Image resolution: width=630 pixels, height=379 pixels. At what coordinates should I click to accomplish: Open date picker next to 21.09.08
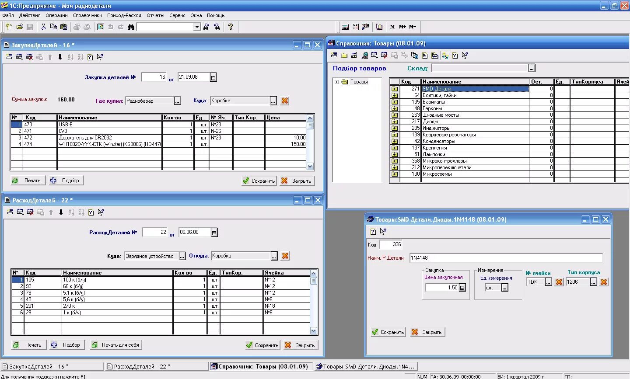(x=213, y=77)
